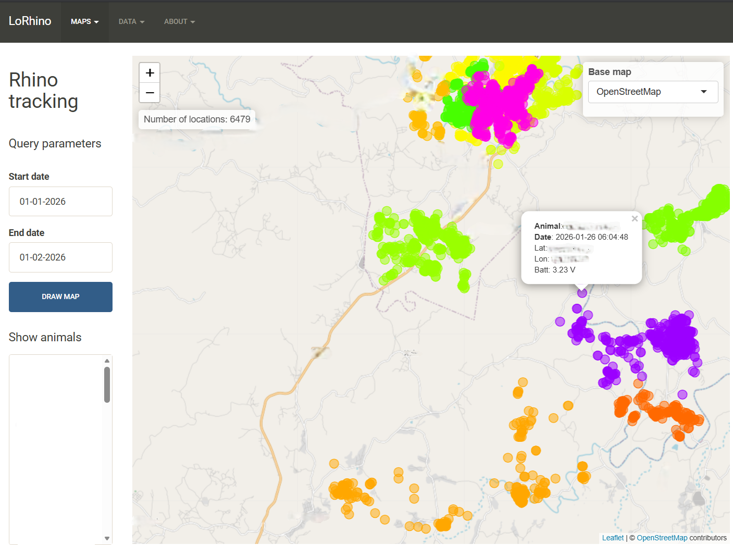The image size is (733, 545).
Task: Open the OpenStreetMap attribution link
Action: point(662,538)
